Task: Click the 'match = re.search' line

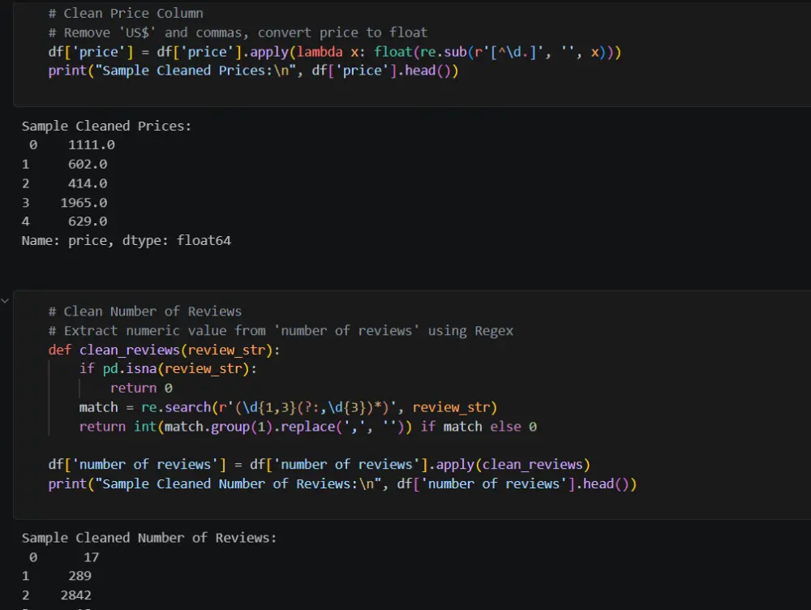Action: (288, 408)
